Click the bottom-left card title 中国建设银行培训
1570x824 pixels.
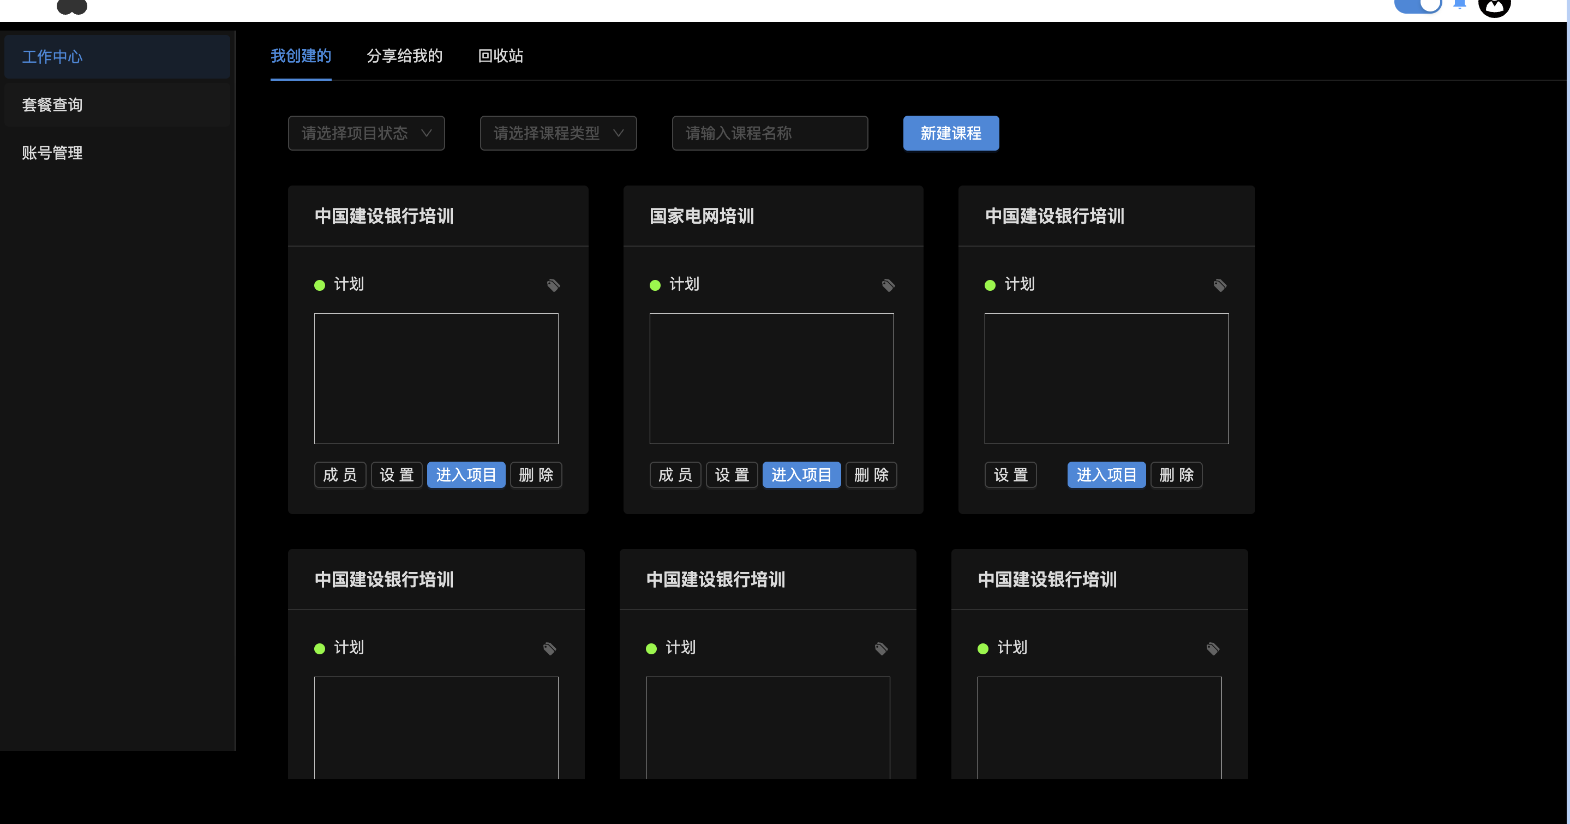[384, 579]
